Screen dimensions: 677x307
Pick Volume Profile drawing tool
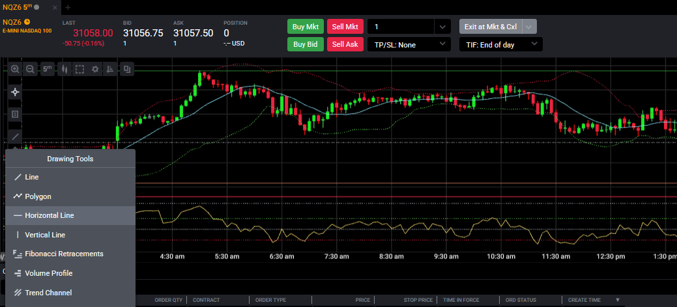point(70,273)
